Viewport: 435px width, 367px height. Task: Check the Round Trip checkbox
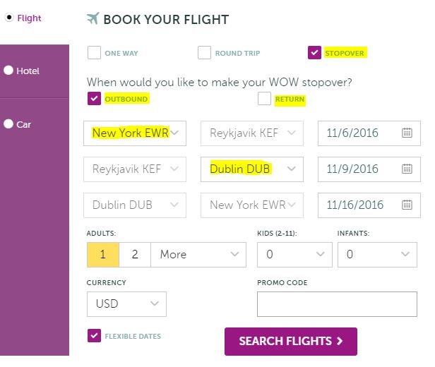click(204, 53)
